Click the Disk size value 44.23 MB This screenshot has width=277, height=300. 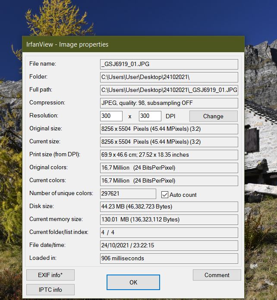(169, 207)
